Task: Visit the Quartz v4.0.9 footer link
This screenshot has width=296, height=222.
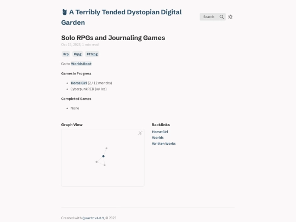Action: (93, 218)
